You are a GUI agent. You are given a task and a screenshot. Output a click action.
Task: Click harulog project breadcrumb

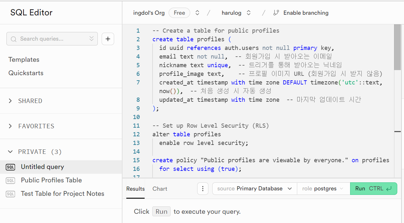[231, 13]
